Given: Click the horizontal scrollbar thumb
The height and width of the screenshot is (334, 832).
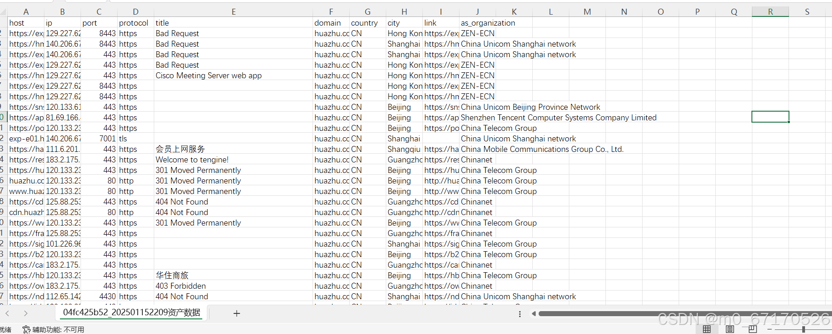Looking at the screenshot, I should 685,313.
